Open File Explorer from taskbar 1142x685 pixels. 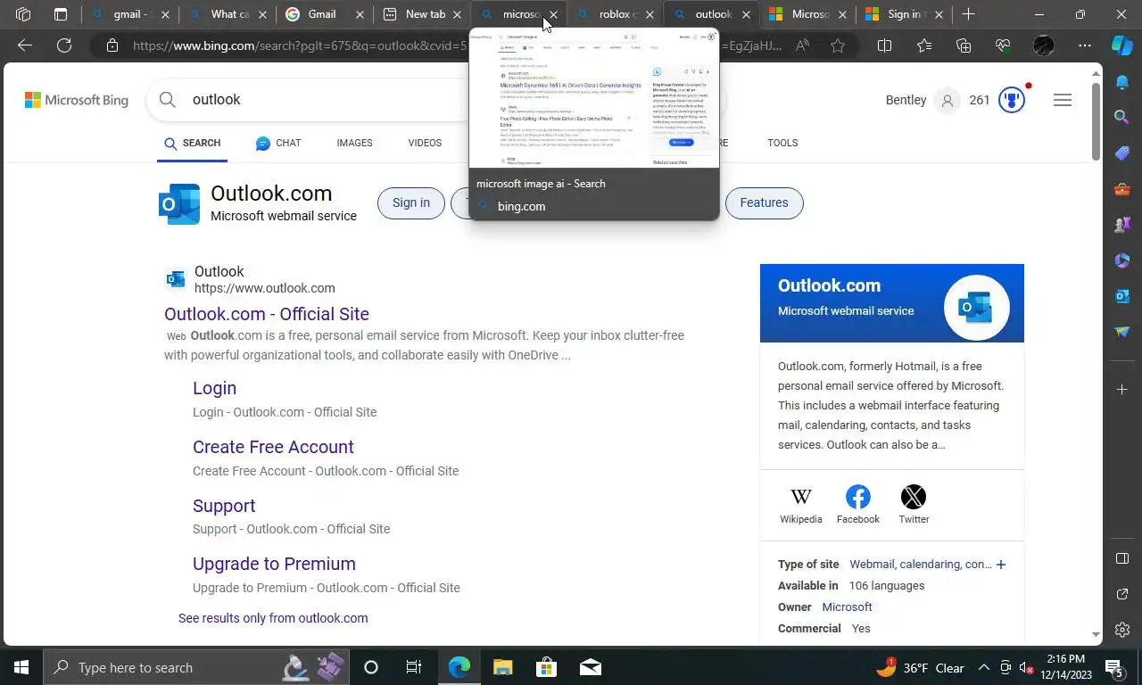(503, 667)
